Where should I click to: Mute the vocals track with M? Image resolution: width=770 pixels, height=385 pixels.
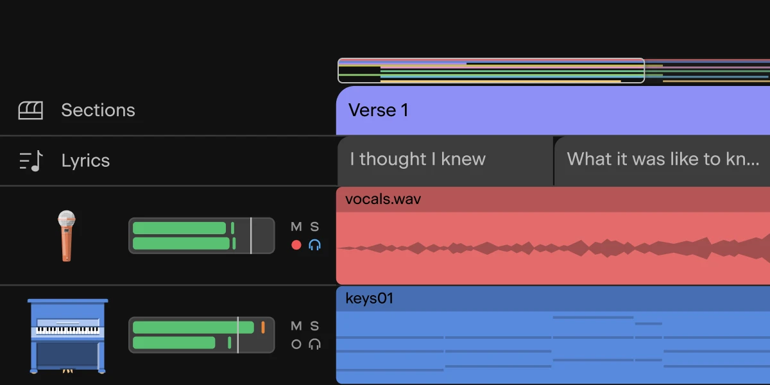pos(296,227)
